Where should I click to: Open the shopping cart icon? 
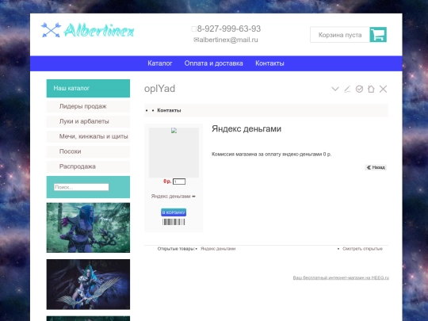tap(378, 35)
